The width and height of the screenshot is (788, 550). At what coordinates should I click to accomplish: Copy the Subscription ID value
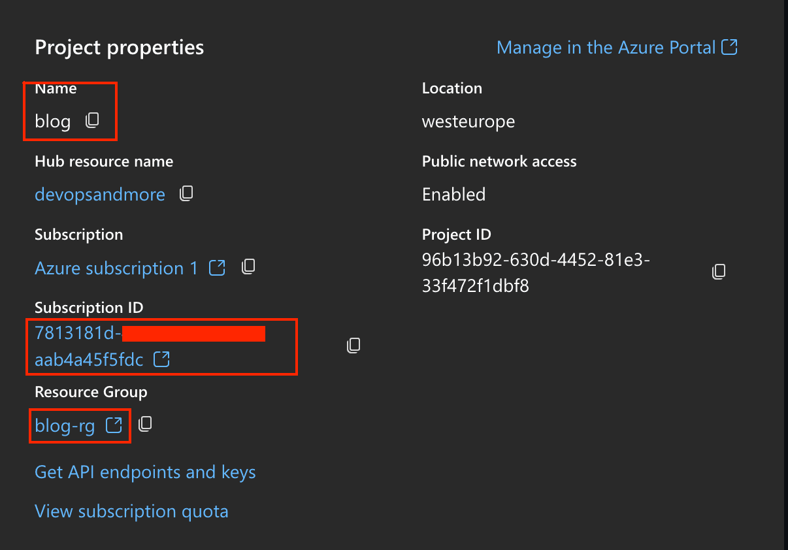353,346
